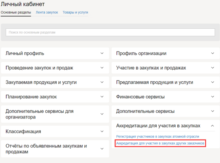This screenshot has width=220, height=163.
Task: Expand Планирование закупок section chevron
Action: point(102,97)
